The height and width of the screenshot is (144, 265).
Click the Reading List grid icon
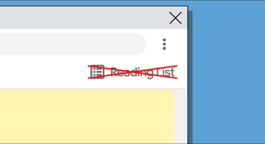97,72
